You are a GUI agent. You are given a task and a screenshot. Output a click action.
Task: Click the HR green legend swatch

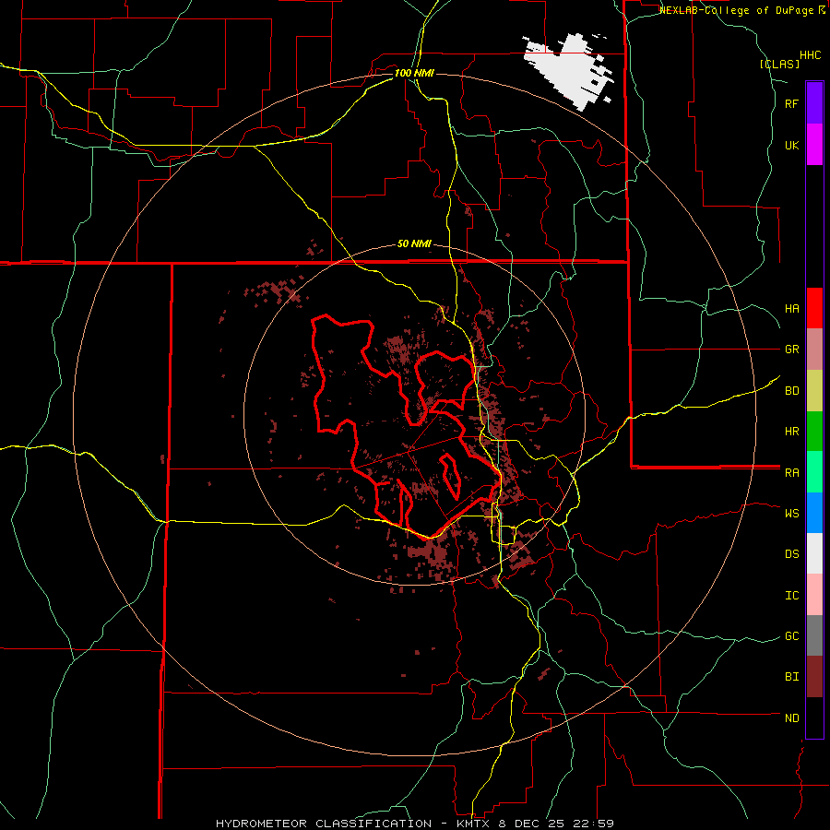click(814, 432)
